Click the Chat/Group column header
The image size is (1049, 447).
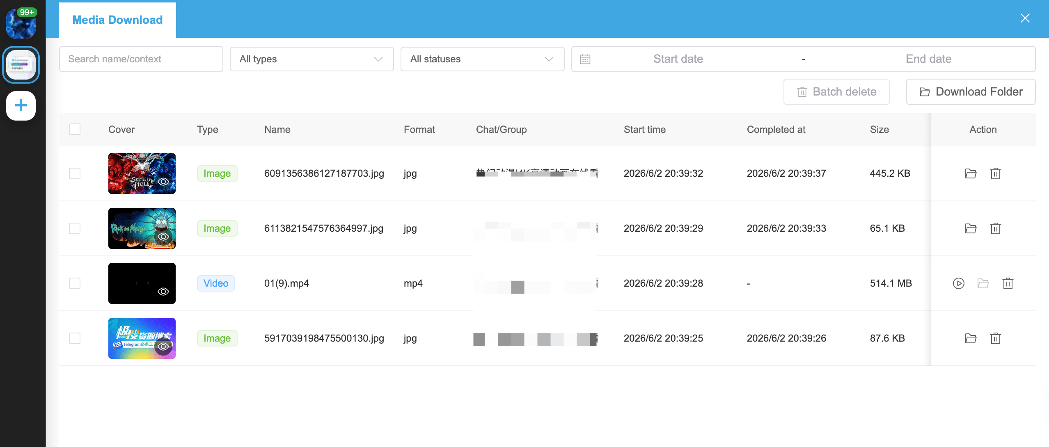[502, 130]
